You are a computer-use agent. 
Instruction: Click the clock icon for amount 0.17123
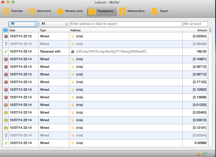coord(6,82)
